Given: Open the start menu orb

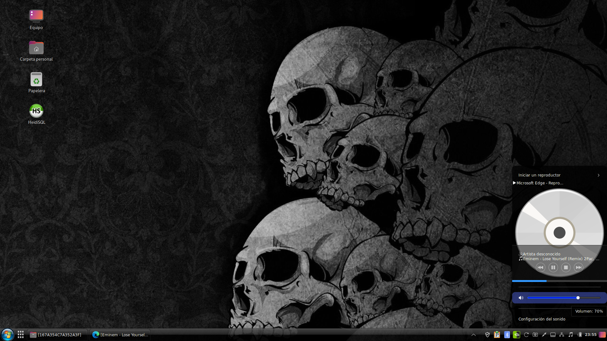Looking at the screenshot, I should point(7,335).
